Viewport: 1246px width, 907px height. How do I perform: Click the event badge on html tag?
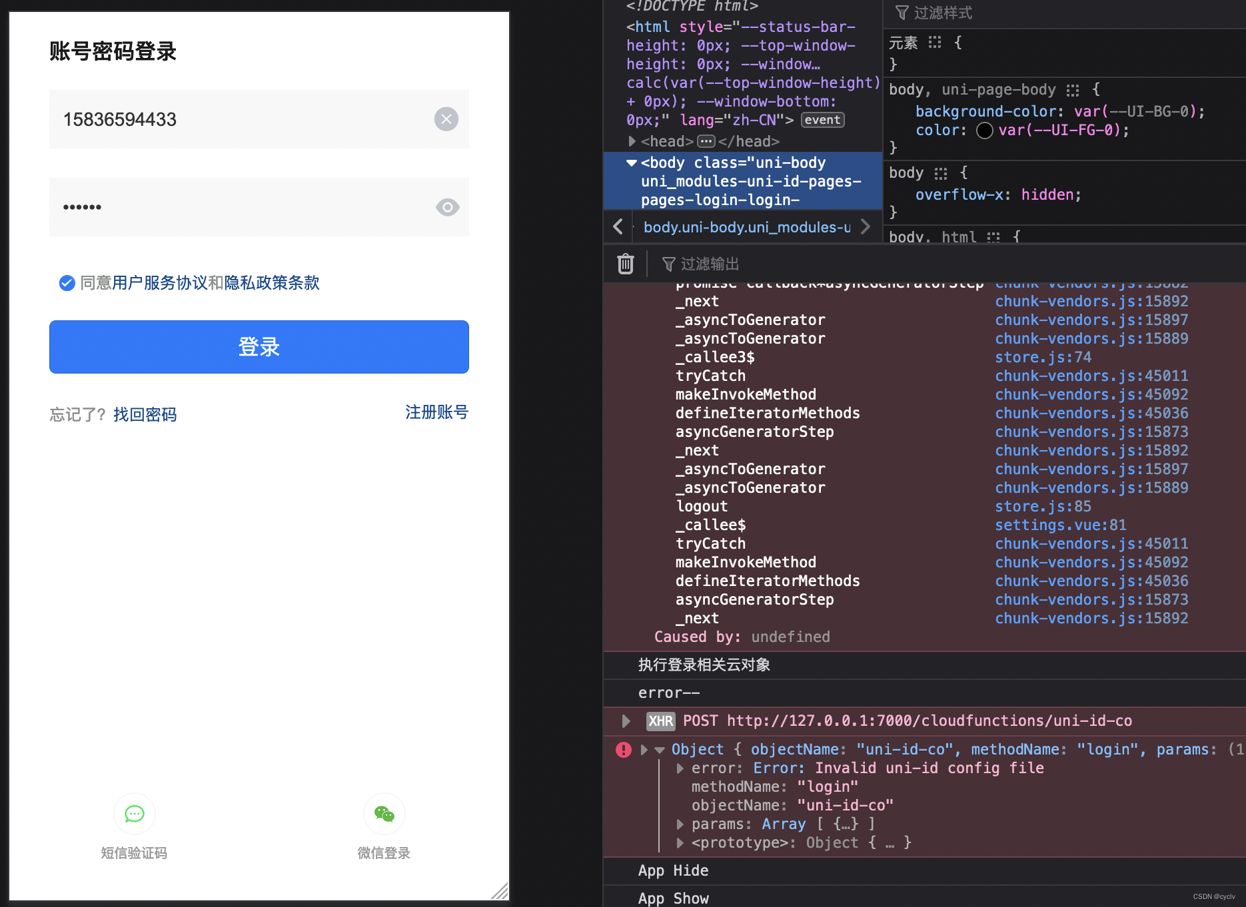823,120
